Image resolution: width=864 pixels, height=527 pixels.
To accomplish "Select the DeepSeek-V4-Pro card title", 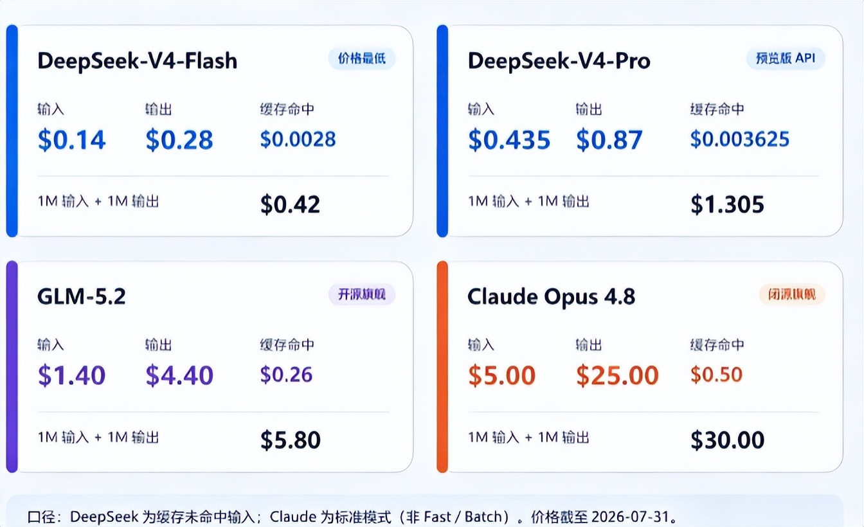I will coord(559,60).
